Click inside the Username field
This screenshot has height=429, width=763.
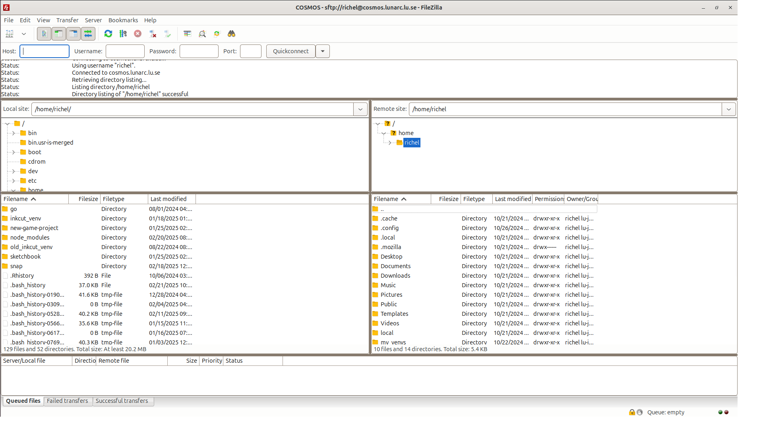point(125,51)
